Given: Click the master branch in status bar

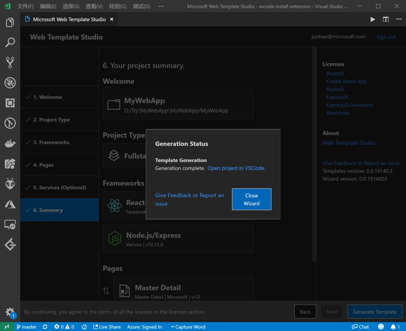Looking at the screenshot, I should coord(26,327).
